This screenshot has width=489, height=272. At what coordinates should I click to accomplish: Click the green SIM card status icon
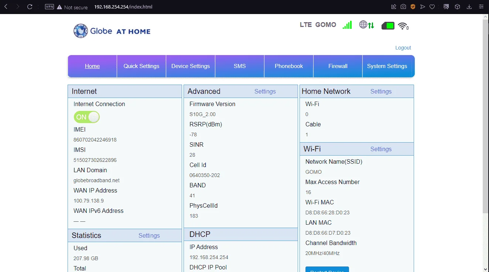click(388, 25)
